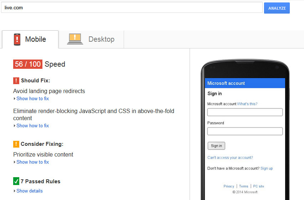Screen dimensions: 304x200
Task: Click the Sign up link in preview
Action: coord(267,168)
